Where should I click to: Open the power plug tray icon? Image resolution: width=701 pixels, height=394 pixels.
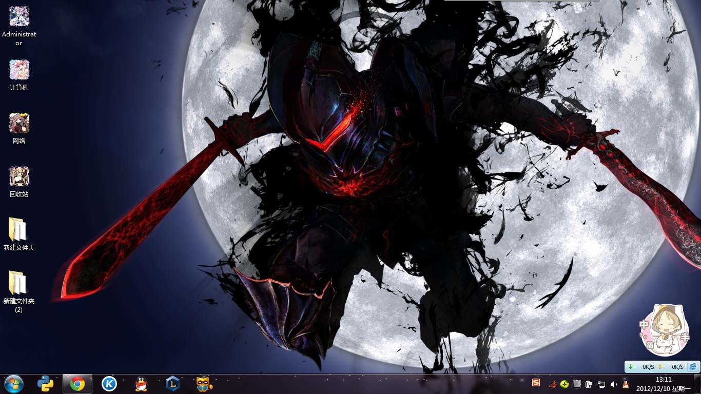click(x=589, y=384)
